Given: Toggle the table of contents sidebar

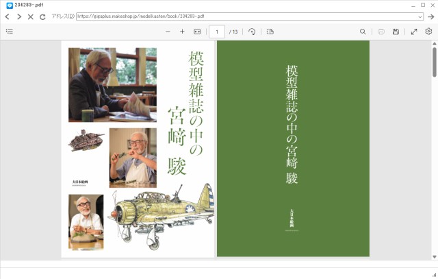Looking at the screenshot, I should 10,32.
